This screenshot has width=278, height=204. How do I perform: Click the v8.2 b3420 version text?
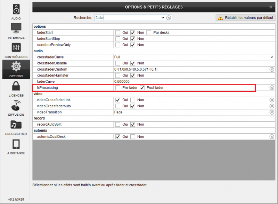[x=16, y=199]
